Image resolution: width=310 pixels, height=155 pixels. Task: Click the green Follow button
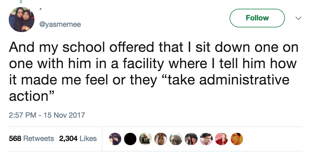click(x=257, y=18)
